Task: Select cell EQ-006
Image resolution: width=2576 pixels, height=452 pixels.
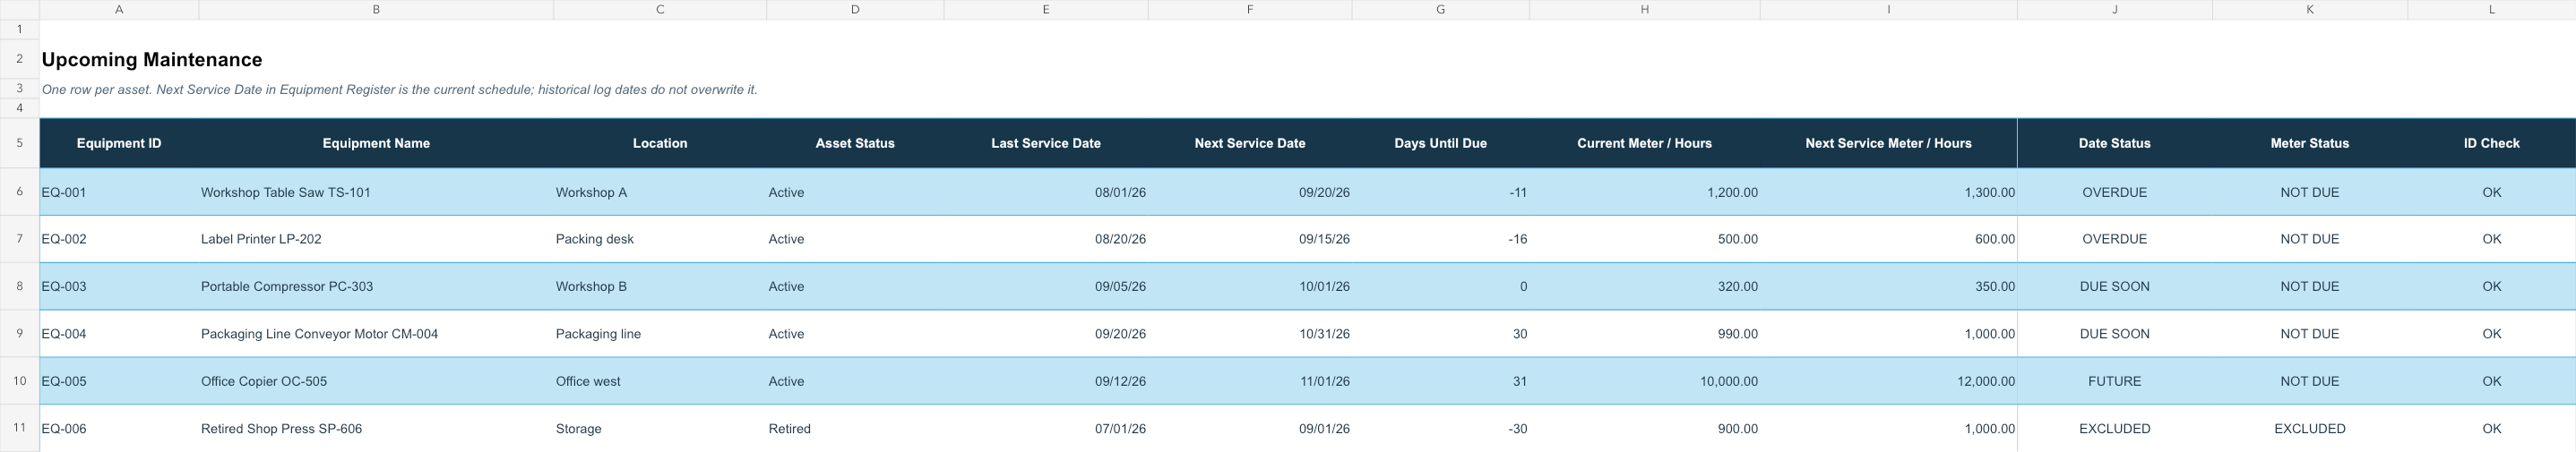Action: click(x=119, y=428)
